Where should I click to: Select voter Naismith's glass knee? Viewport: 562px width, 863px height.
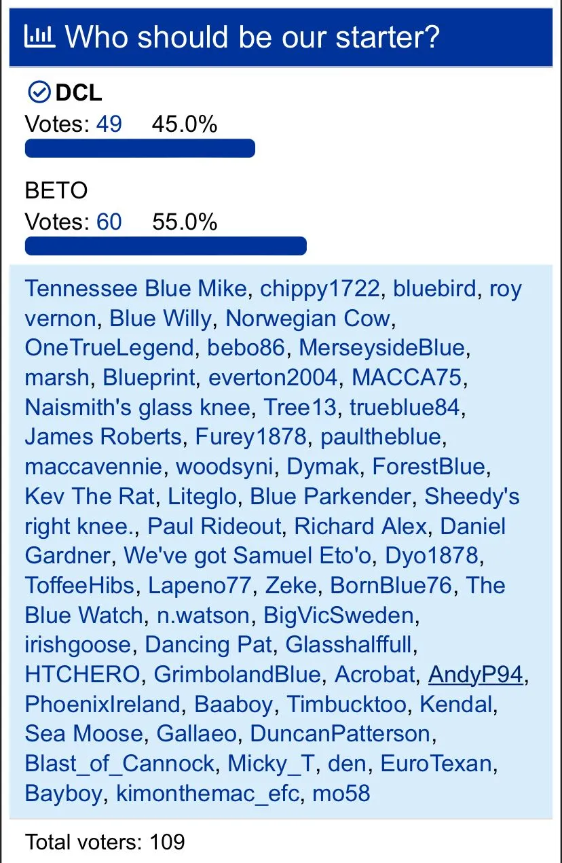(x=138, y=408)
